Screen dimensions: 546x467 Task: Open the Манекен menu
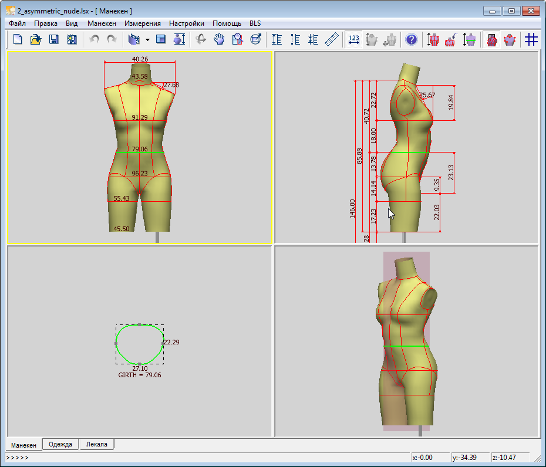pyautogui.click(x=102, y=23)
